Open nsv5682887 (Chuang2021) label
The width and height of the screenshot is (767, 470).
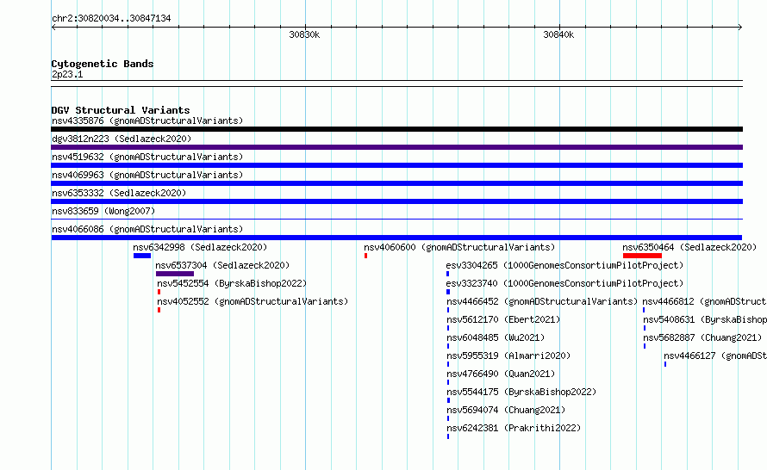click(x=702, y=337)
